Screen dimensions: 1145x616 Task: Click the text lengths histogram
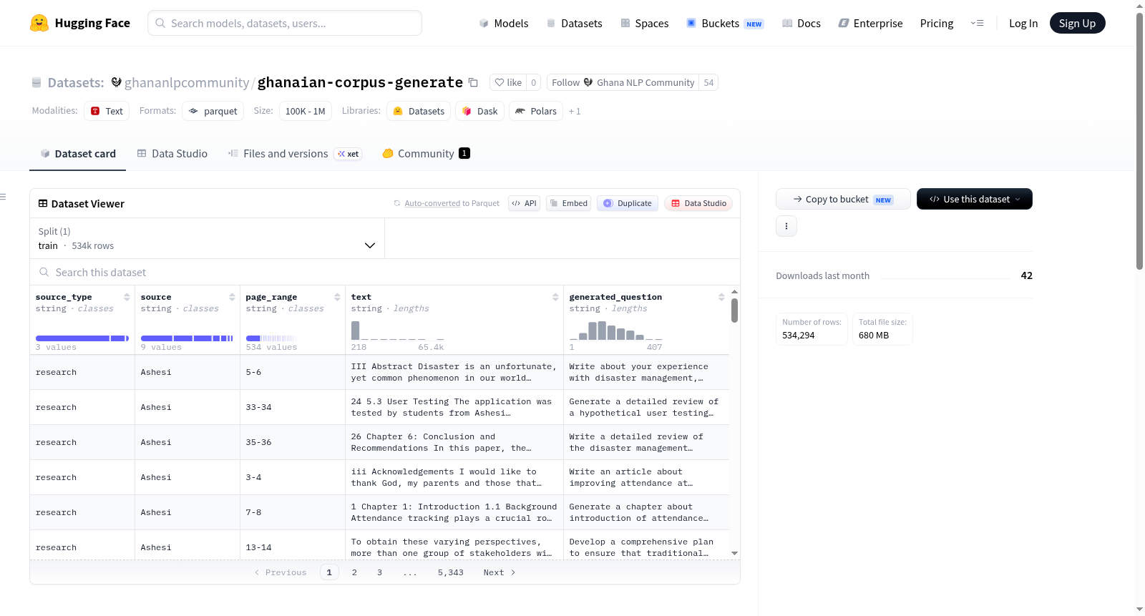click(x=398, y=331)
